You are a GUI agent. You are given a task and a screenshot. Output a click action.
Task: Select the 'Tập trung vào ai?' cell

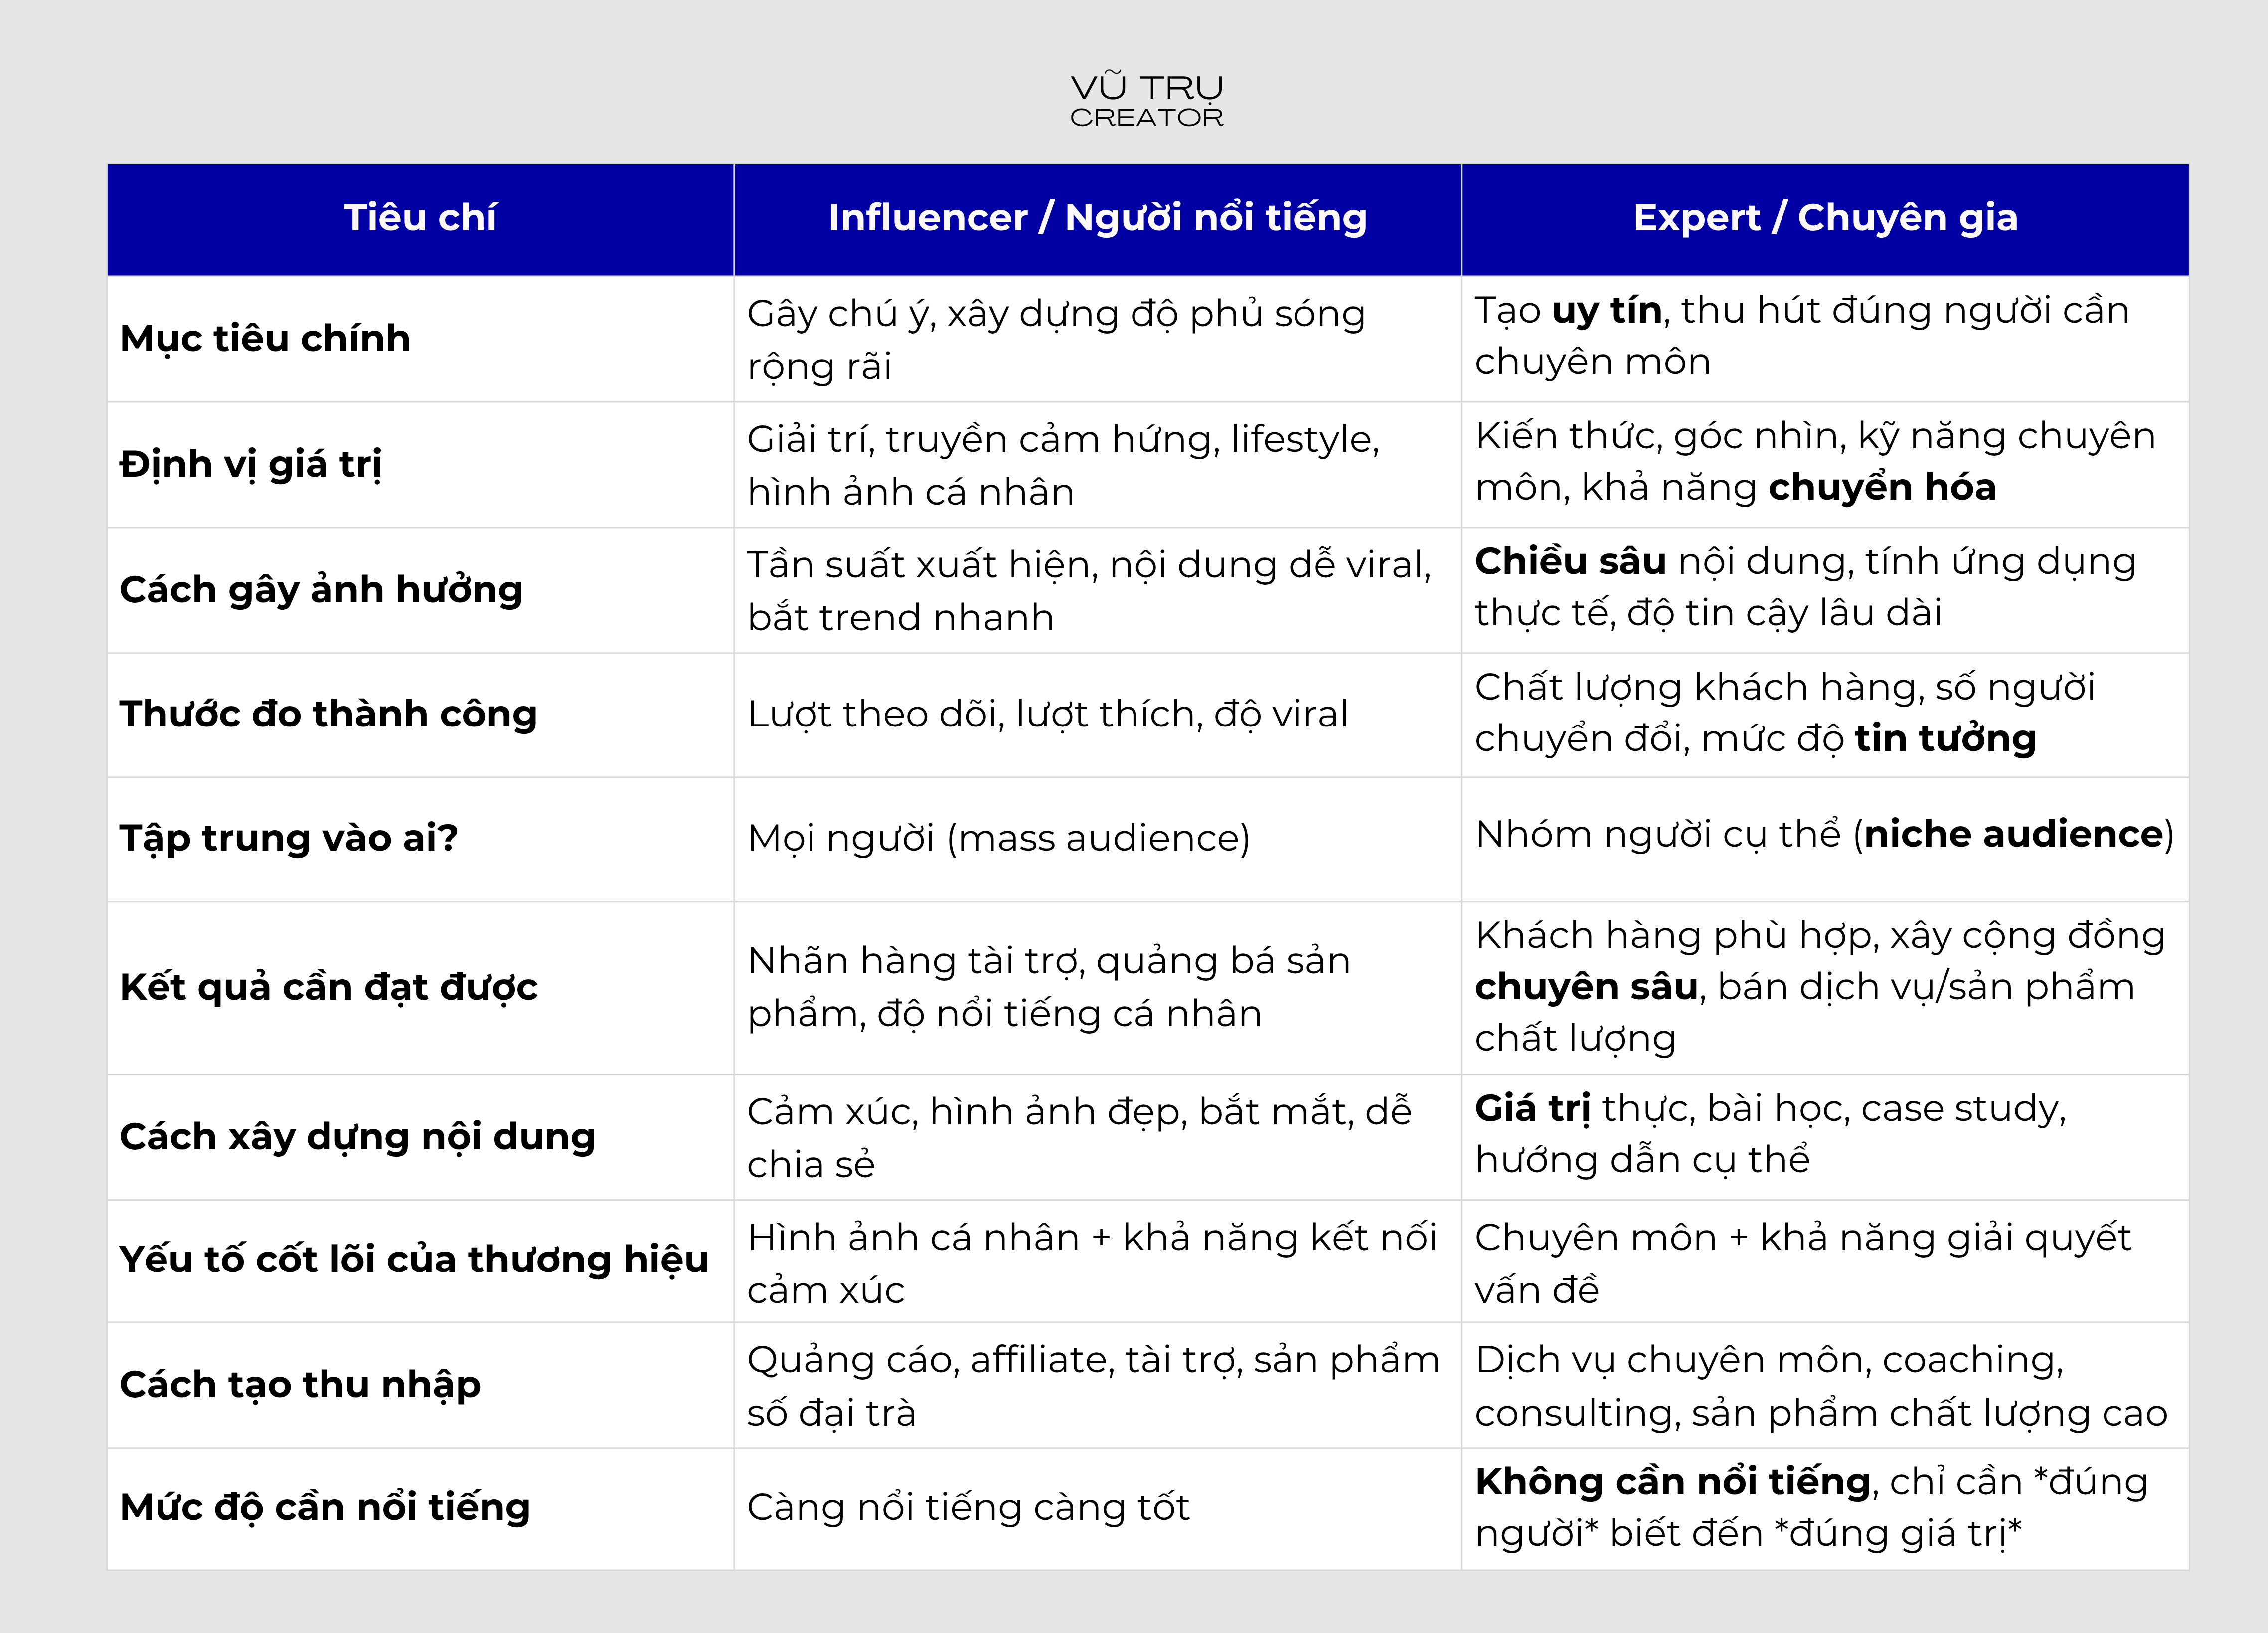[288, 839]
